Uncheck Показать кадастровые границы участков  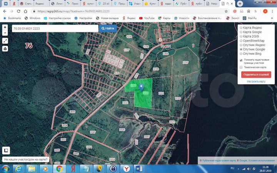pos(241,60)
